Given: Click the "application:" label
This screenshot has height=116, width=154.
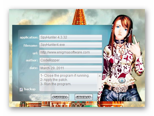Looking at the screenshot, I should 29,37.
